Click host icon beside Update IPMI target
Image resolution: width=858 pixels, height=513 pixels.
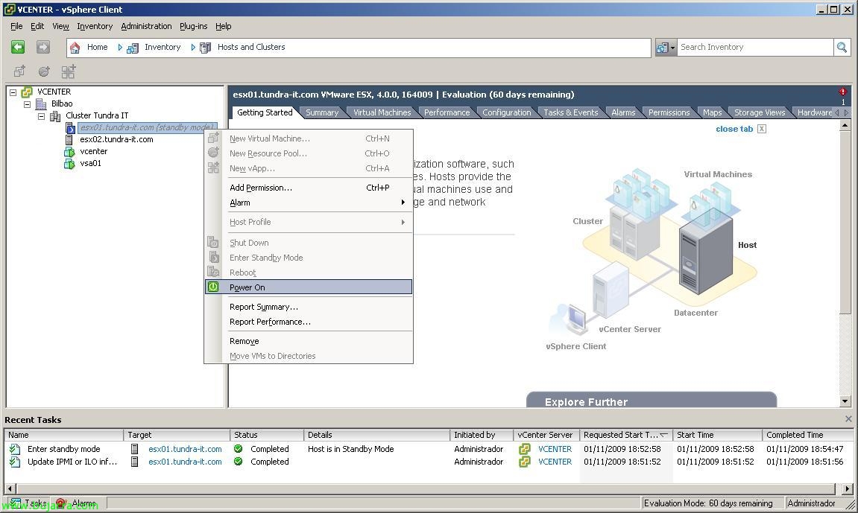pos(135,462)
